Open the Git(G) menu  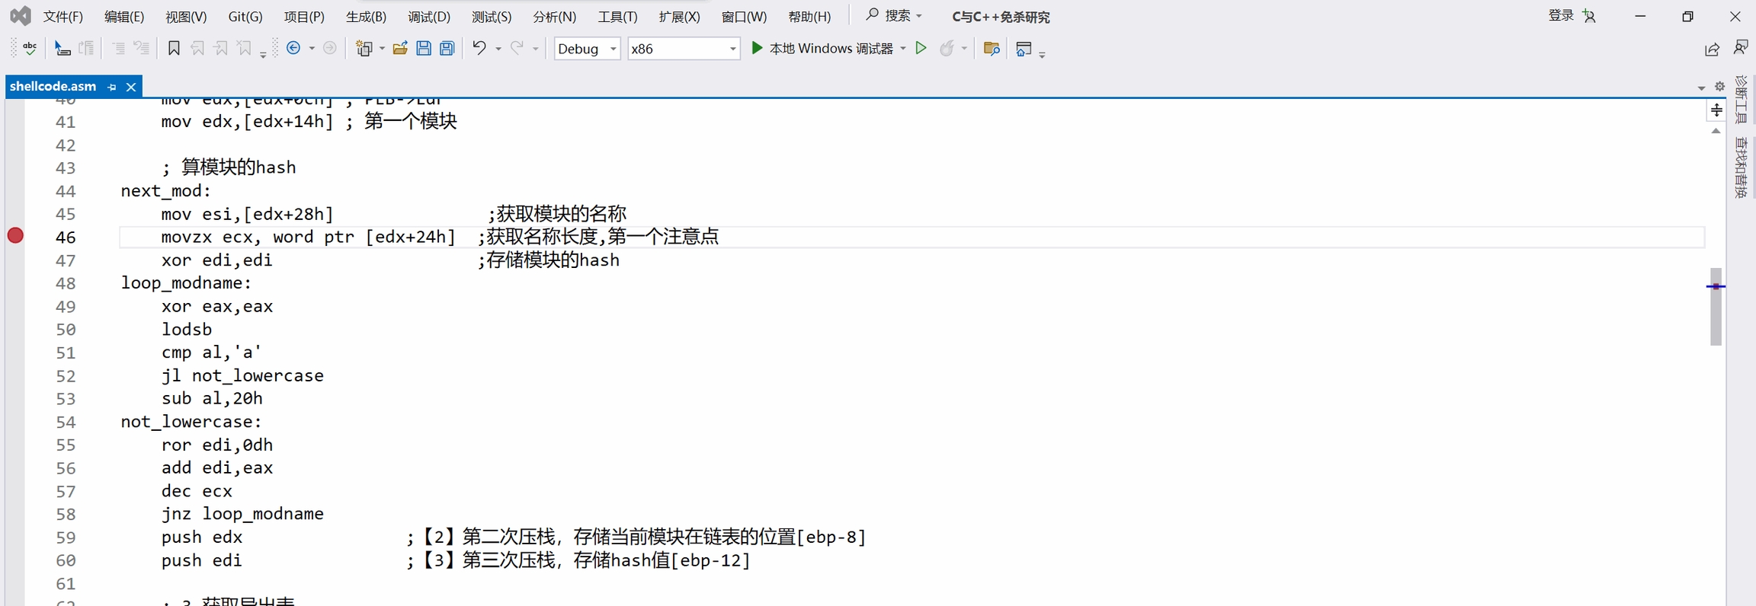pos(245,16)
